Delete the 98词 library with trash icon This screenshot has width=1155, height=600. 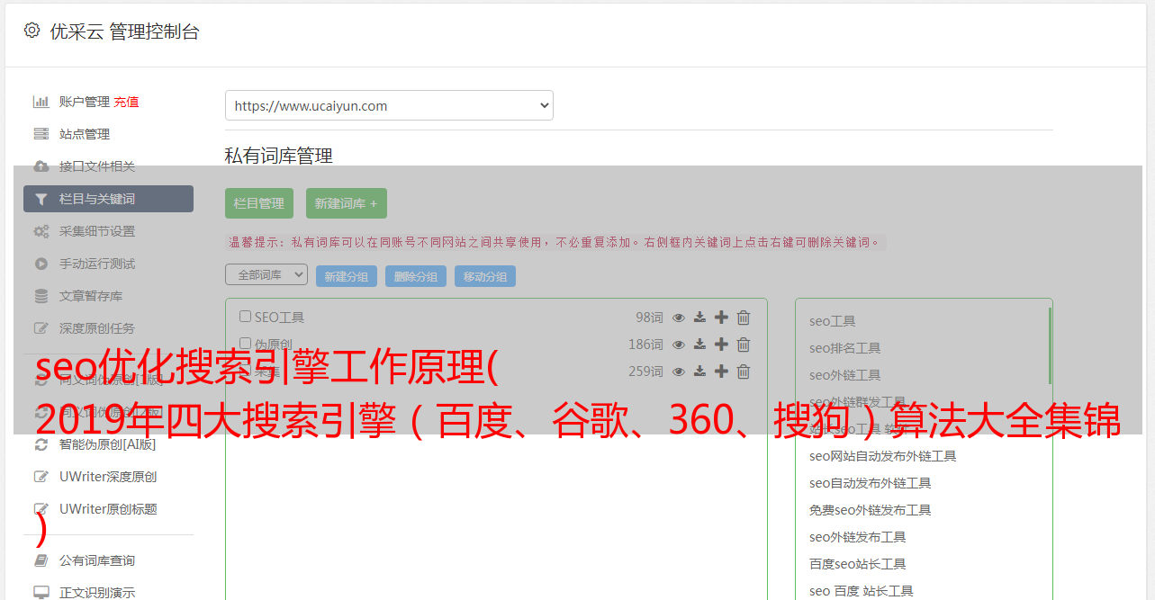tap(744, 318)
